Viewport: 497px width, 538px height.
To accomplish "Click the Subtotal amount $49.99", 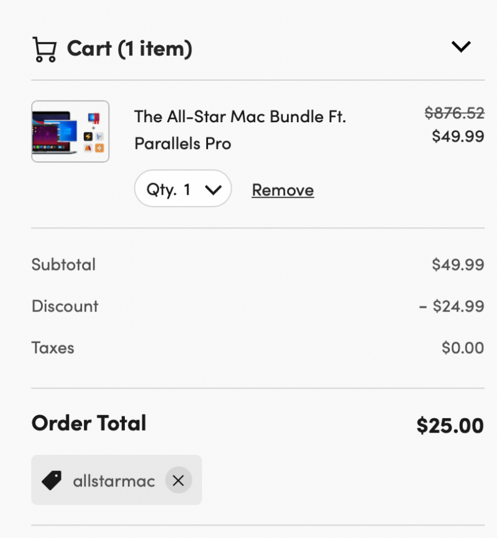I will point(458,264).
